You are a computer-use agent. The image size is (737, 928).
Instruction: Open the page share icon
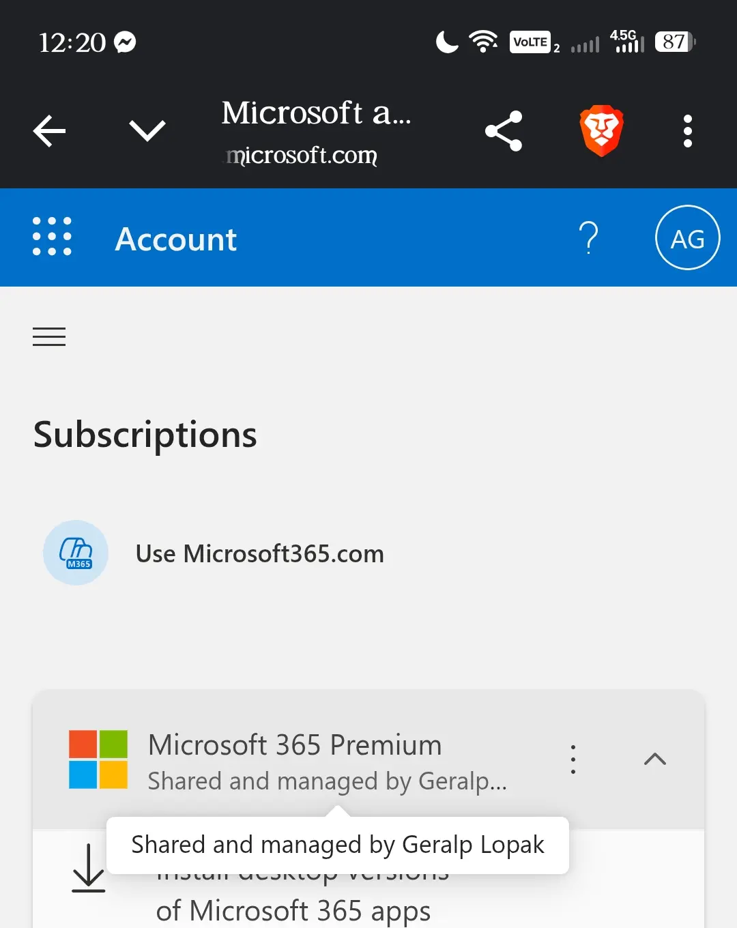504,130
